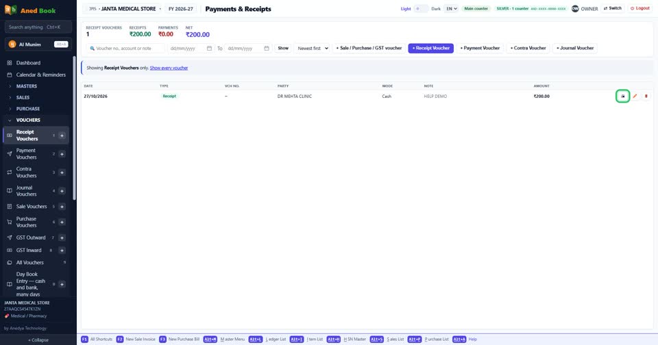Click the + Receipt Voucher button

(x=430, y=48)
